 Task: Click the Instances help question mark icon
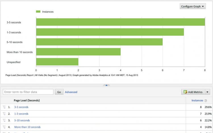point(205,101)
